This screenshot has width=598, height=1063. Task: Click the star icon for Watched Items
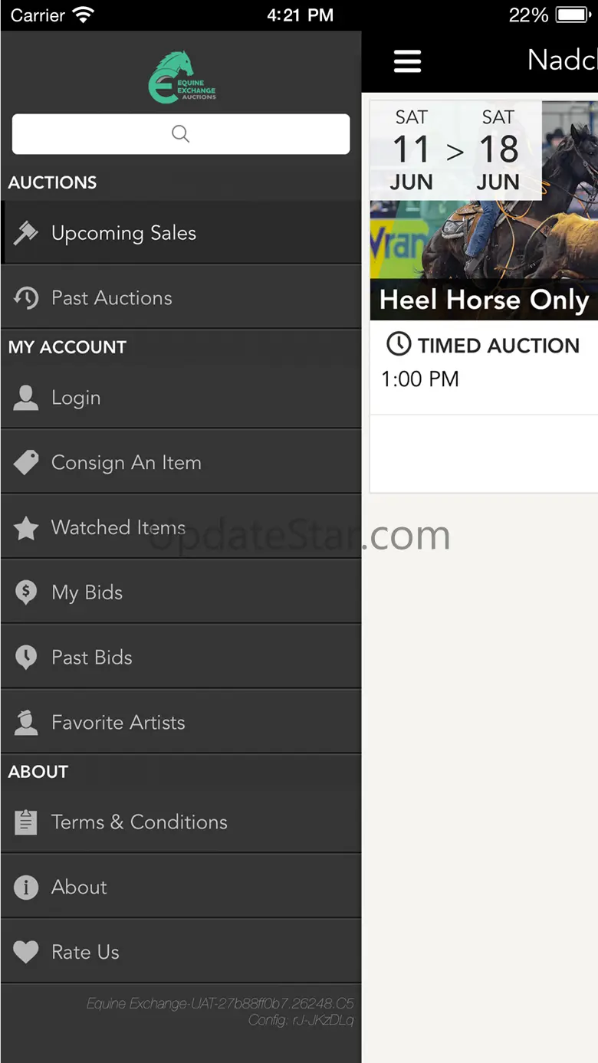26,528
